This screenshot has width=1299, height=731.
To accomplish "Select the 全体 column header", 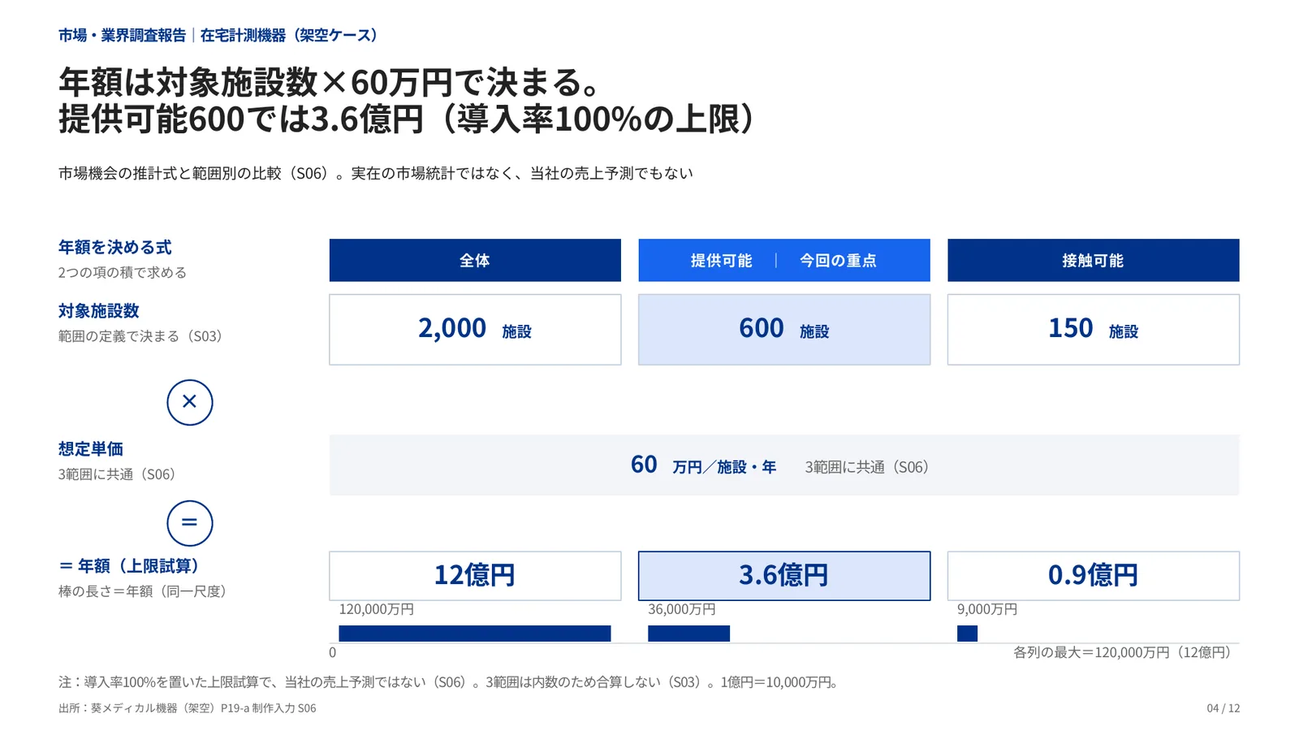I will tap(475, 261).
